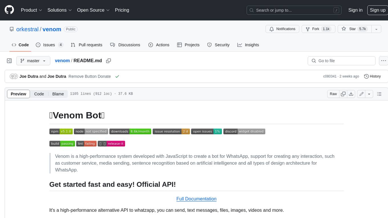The image size is (388, 218).
Task: Open commit hash c080341
Action: click(x=330, y=76)
